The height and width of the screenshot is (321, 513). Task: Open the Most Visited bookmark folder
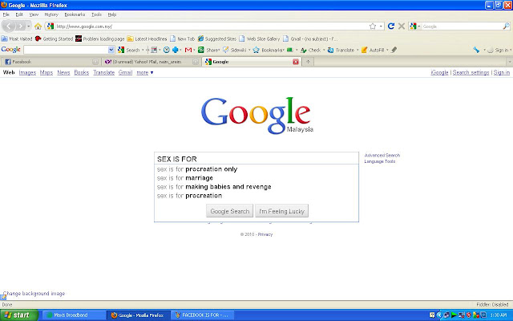(x=17, y=39)
